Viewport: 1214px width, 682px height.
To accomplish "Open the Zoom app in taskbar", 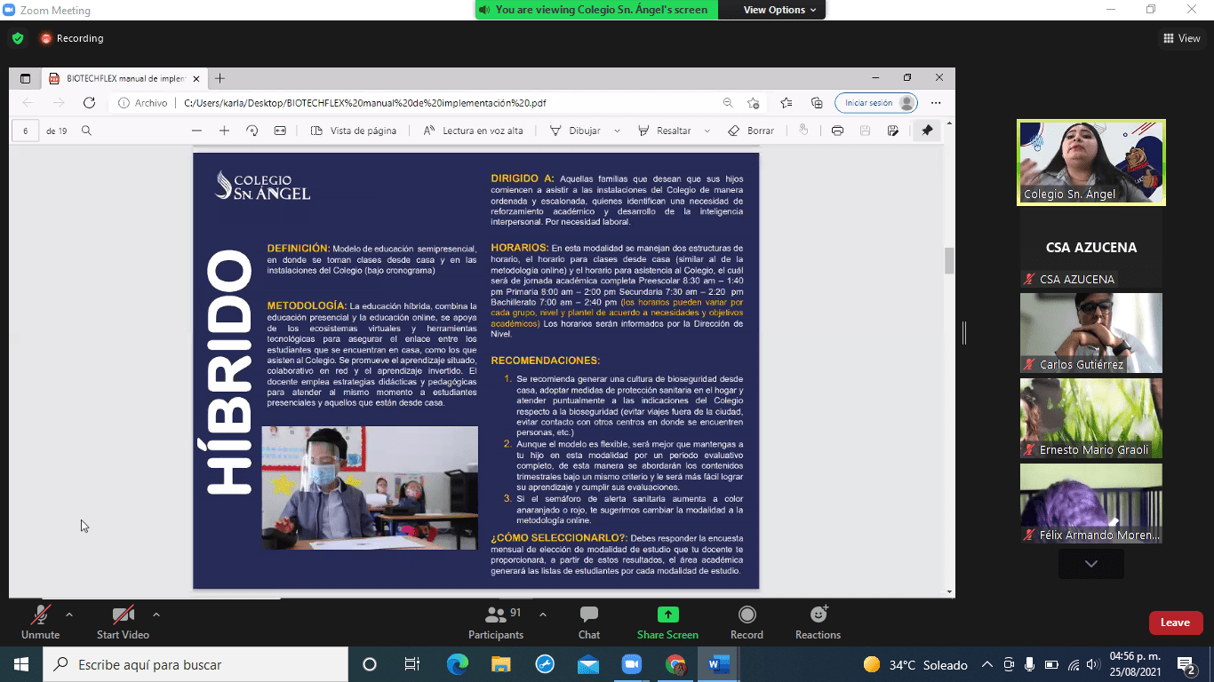I will coord(631,664).
